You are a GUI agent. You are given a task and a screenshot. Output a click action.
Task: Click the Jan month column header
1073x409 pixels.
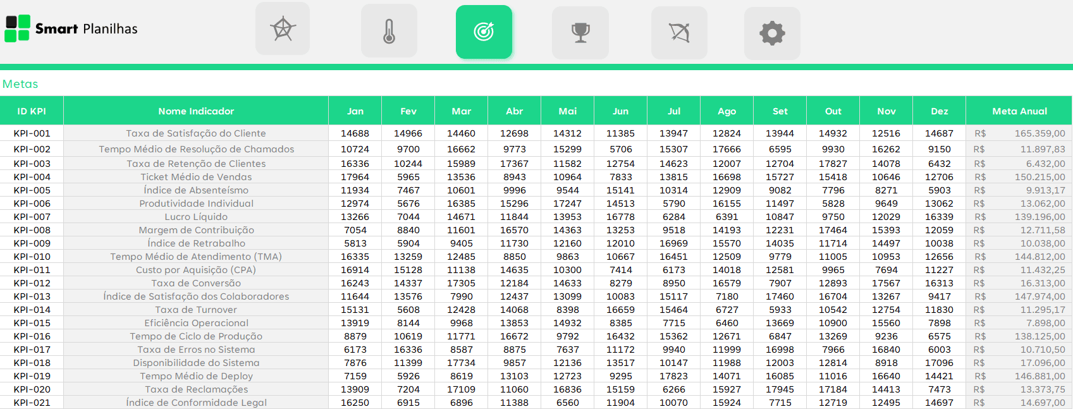[355, 111]
